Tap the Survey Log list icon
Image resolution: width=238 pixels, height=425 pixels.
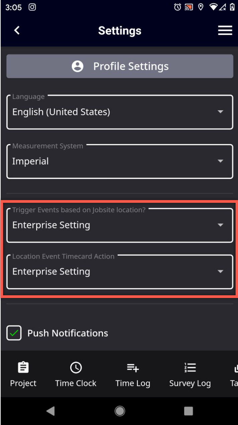coord(190,368)
